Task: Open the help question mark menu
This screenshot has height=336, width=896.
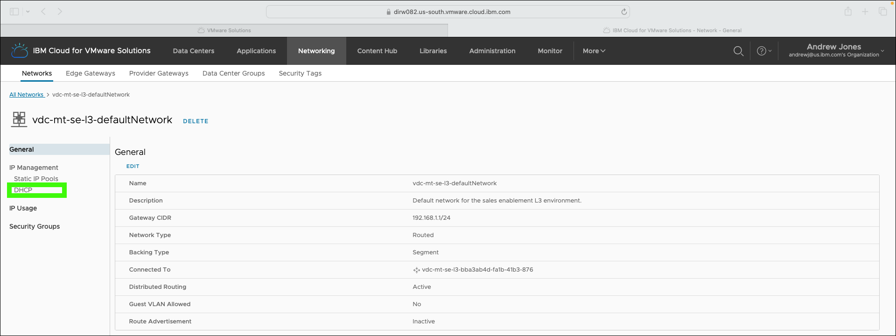Action: click(764, 51)
